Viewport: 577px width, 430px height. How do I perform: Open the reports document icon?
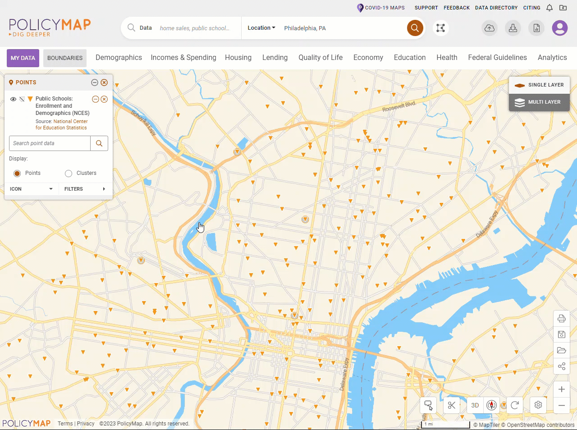536,28
